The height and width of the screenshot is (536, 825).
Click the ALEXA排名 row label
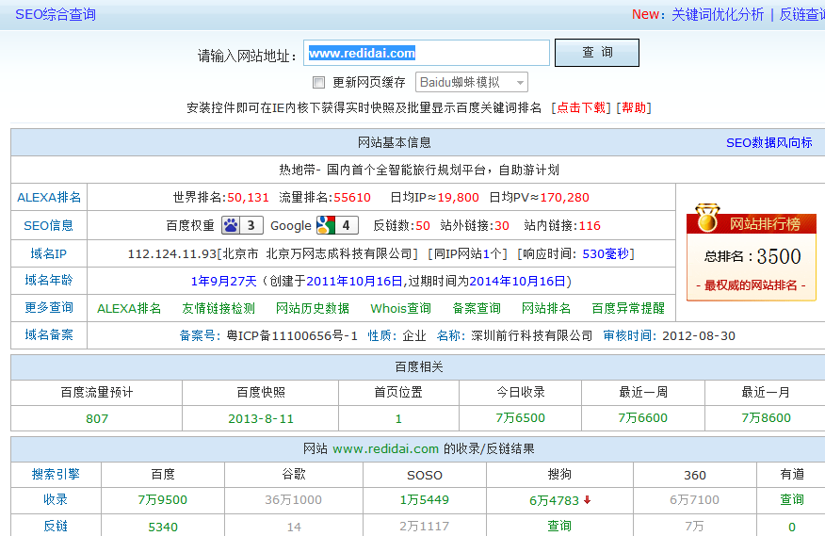[49, 198]
